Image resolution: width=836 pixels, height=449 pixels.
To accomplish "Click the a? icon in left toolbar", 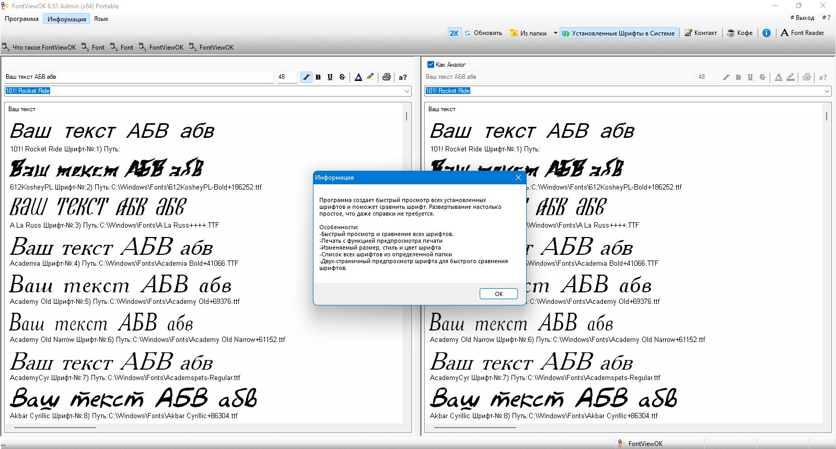I will click(x=403, y=77).
